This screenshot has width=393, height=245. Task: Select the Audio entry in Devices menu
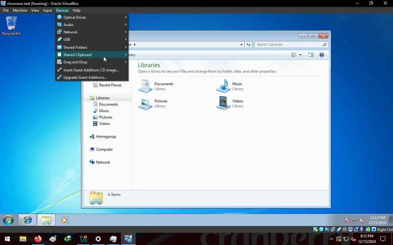pos(92,25)
